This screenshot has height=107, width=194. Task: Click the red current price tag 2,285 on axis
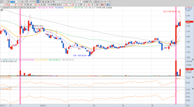coord(189,22)
